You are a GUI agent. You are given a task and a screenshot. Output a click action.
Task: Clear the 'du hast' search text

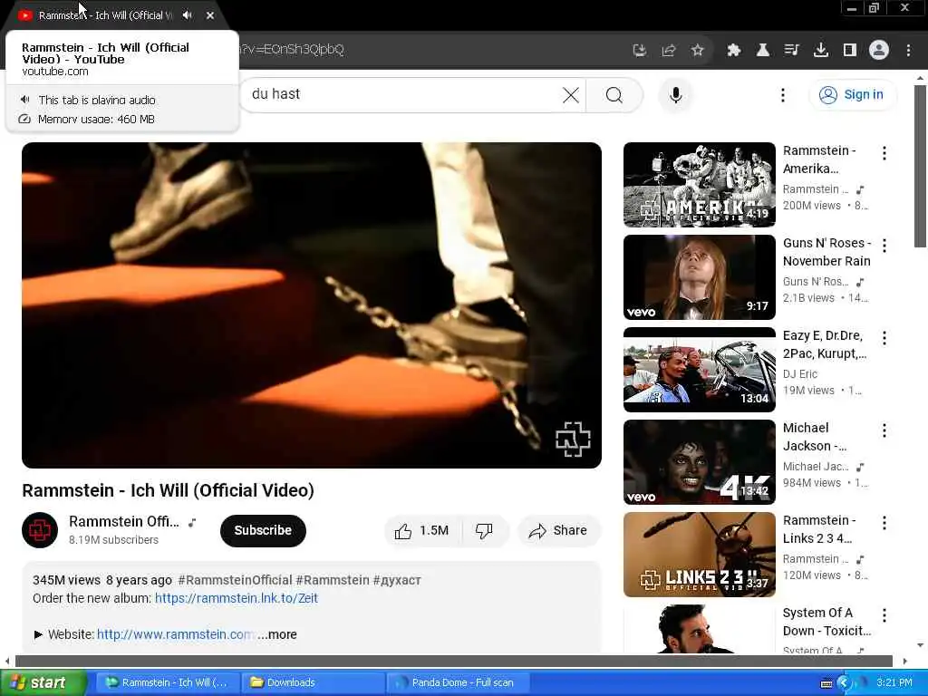click(571, 94)
